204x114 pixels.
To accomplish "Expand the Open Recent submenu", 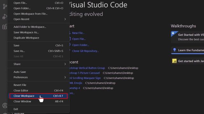I will [x=38, y=19].
